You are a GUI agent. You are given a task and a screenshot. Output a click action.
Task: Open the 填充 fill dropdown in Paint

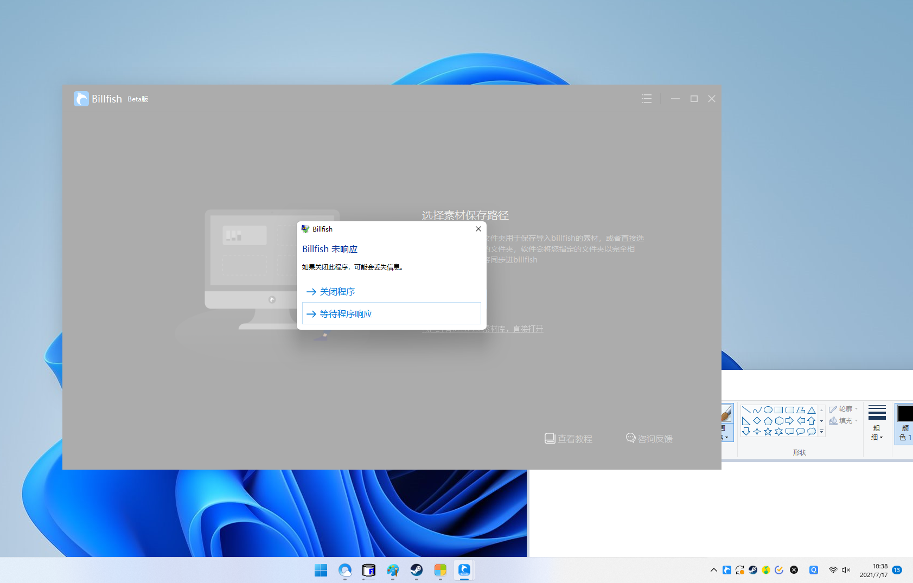[x=844, y=421]
